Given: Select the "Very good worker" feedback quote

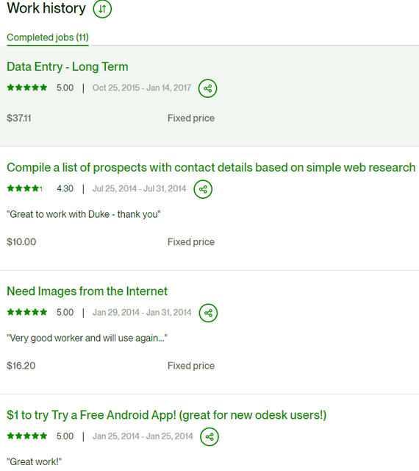Looking at the screenshot, I should (x=87, y=339).
